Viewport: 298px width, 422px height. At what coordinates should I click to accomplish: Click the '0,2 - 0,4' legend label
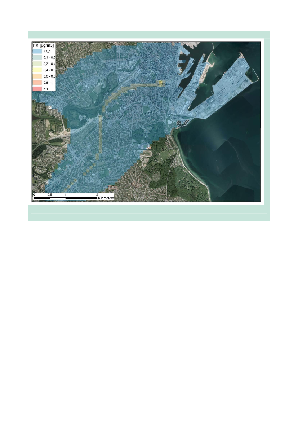(49, 64)
